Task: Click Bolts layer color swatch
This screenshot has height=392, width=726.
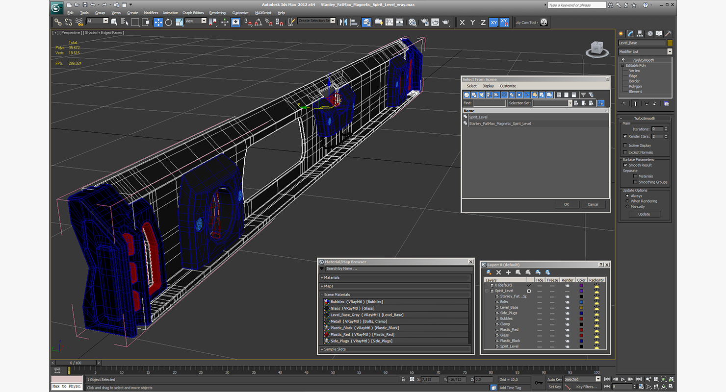Action: point(581,302)
